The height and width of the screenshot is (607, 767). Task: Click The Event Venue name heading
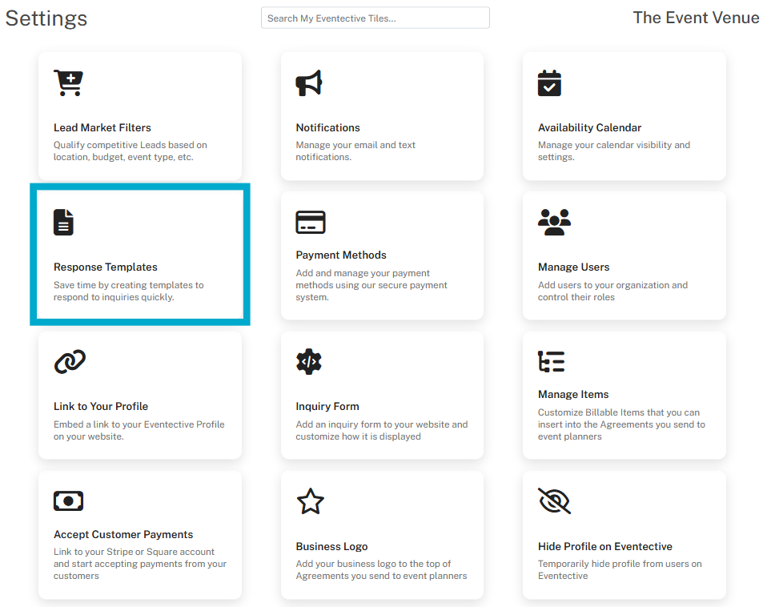pyautogui.click(x=695, y=18)
